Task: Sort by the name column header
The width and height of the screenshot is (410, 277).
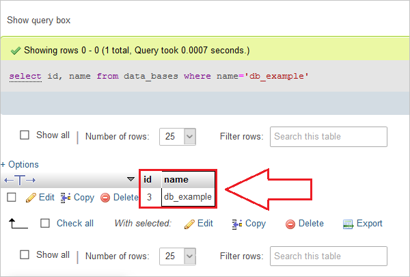Action: tap(176, 179)
